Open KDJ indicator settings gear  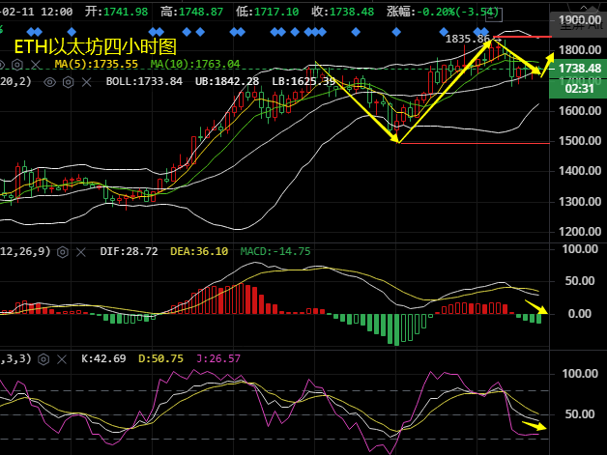[x=45, y=358]
